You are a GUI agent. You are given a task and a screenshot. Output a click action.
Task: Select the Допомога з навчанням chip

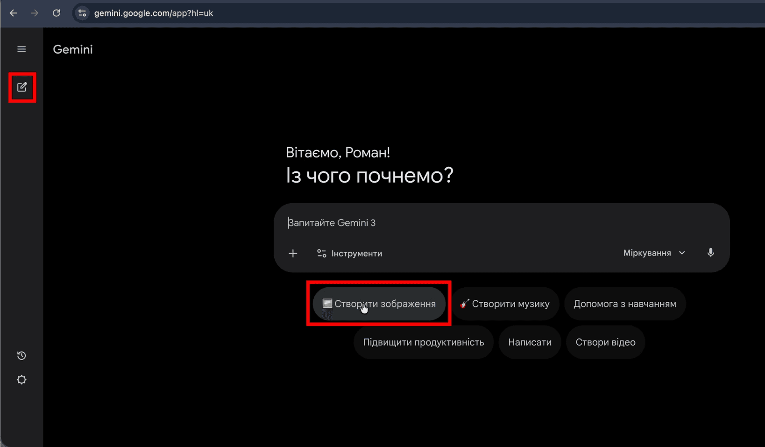625,304
